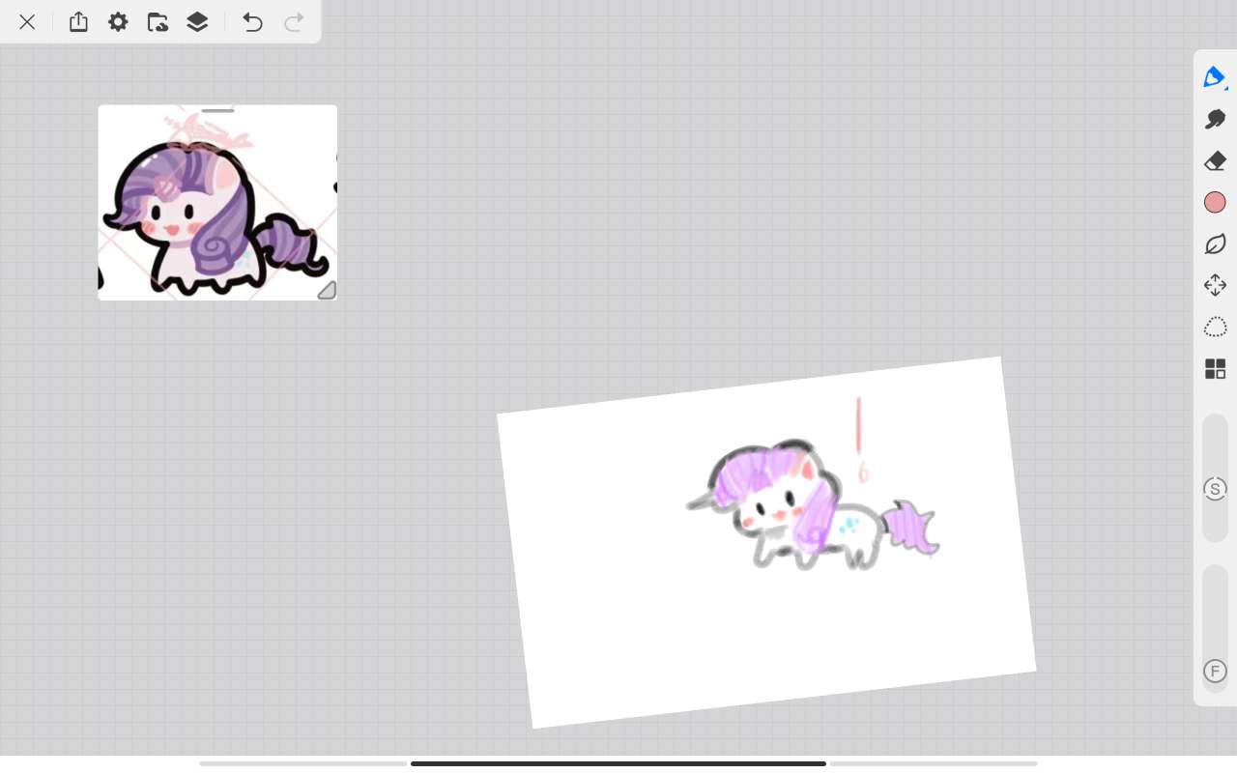The width and height of the screenshot is (1237, 773).
Task: Select the pony reference image thumbnail
Action: click(x=217, y=203)
